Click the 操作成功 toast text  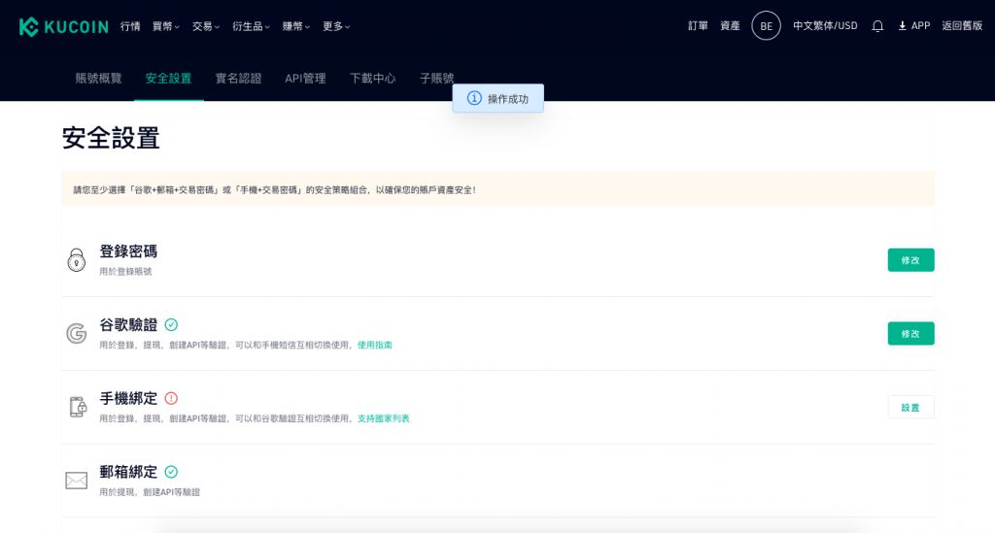[x=507, y=99]
